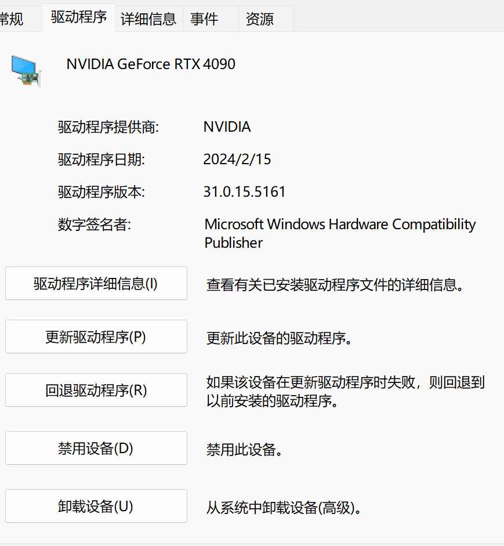Image resolution: width=504 pixels, height=546 pixels.
Task: Click the 驱动程序提供商 label
Action: click(108, 127)
